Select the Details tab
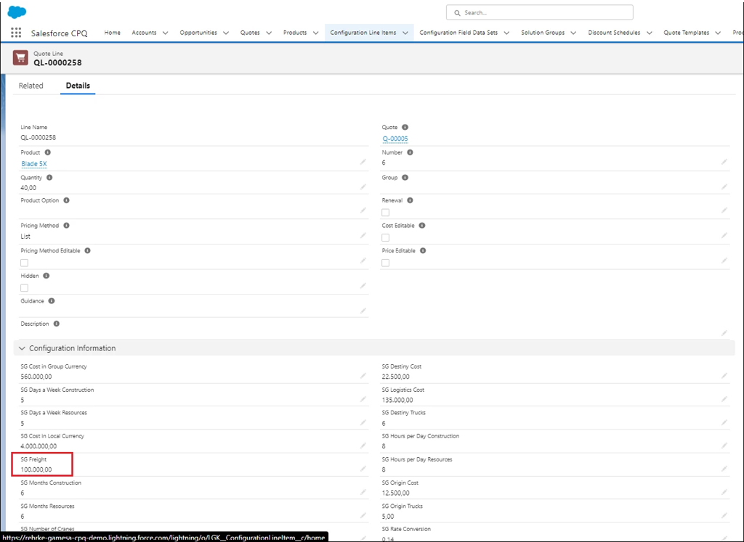Image resolution: width=744 pixels, height=542 pixels. (x=78, y=86)
